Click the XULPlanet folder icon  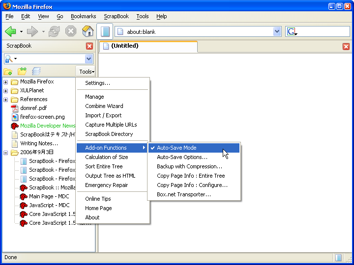tap(14, 91)
